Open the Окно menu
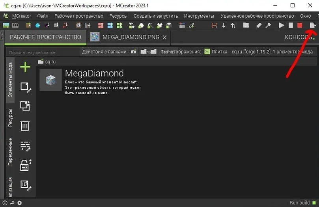 (305, 16)
